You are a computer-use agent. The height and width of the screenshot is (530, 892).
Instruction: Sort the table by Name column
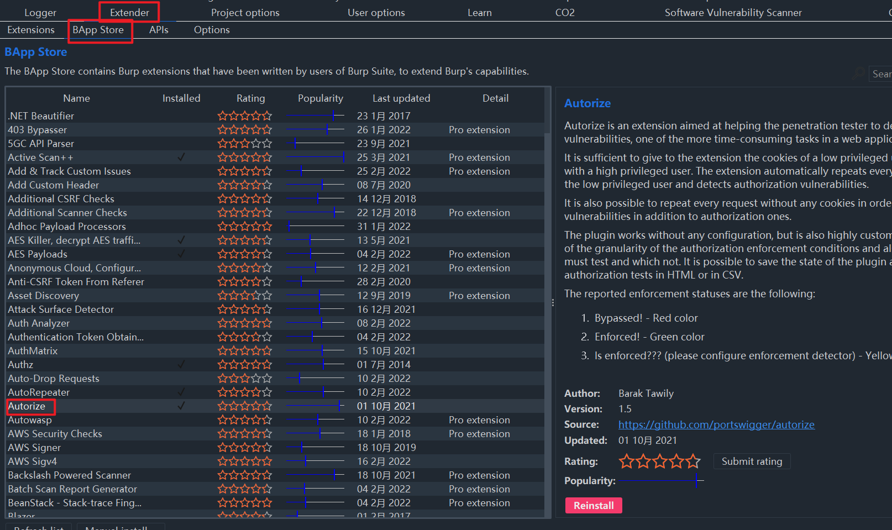coord(76,98)
